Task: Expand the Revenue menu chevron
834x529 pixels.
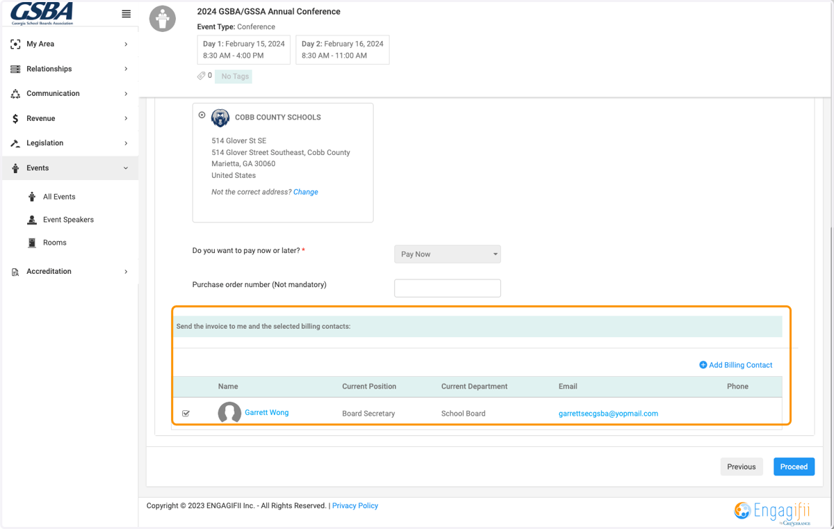Action: [x=126, y=119]
